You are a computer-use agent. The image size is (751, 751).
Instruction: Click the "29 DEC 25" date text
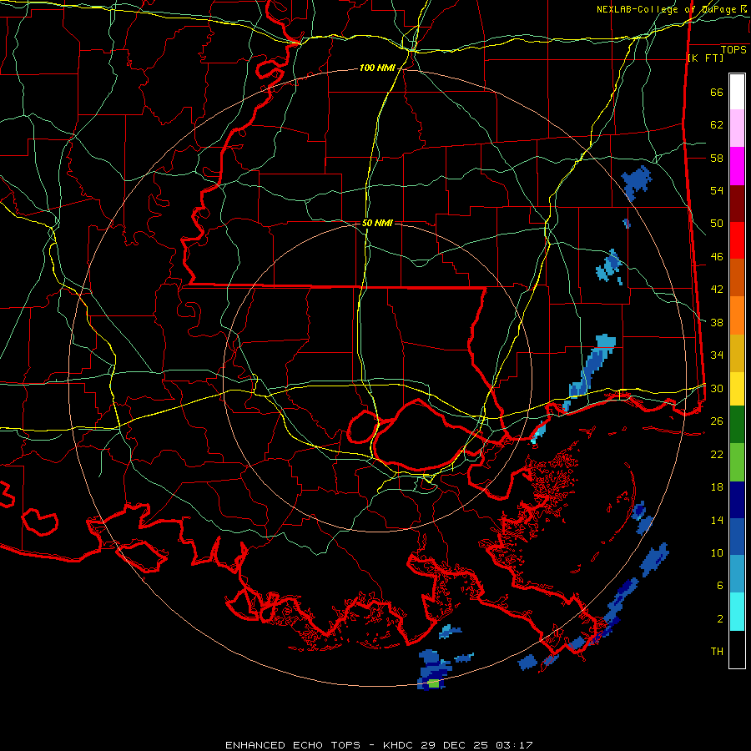(454, 745)
